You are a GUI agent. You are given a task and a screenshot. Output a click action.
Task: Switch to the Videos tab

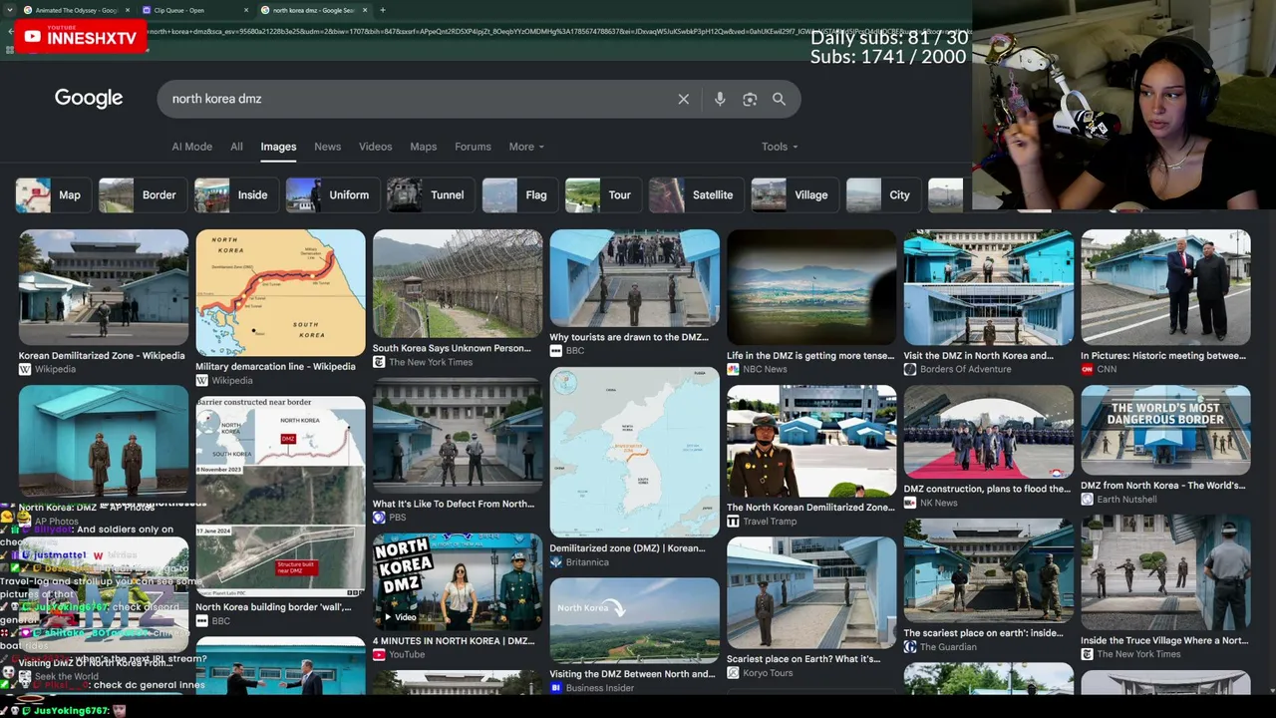[x=375, y=147]
